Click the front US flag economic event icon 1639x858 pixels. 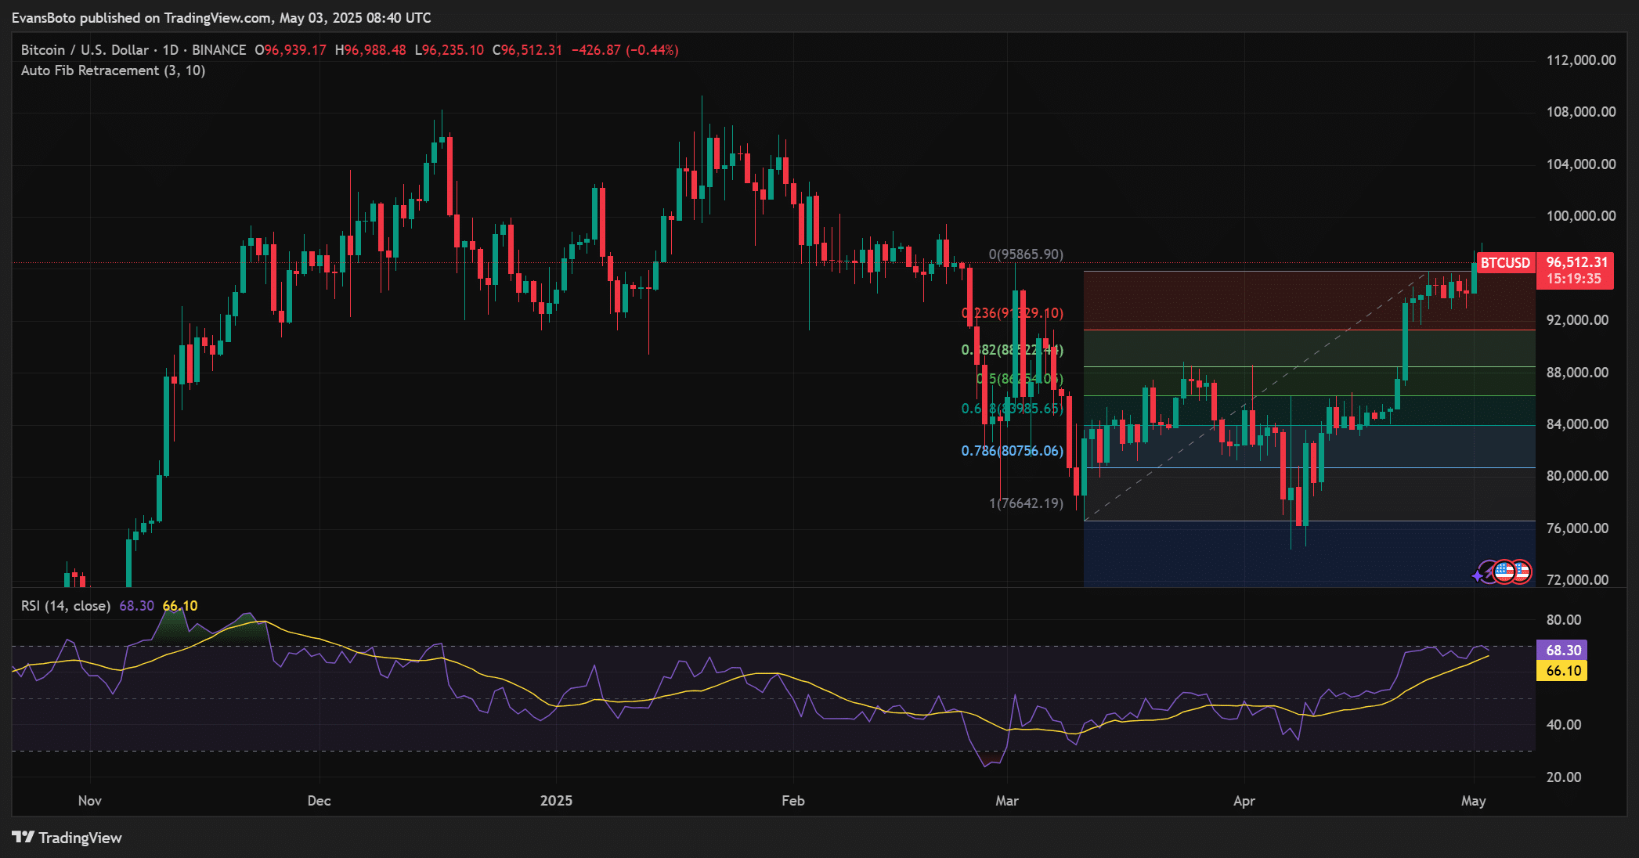coord(1504,571)
